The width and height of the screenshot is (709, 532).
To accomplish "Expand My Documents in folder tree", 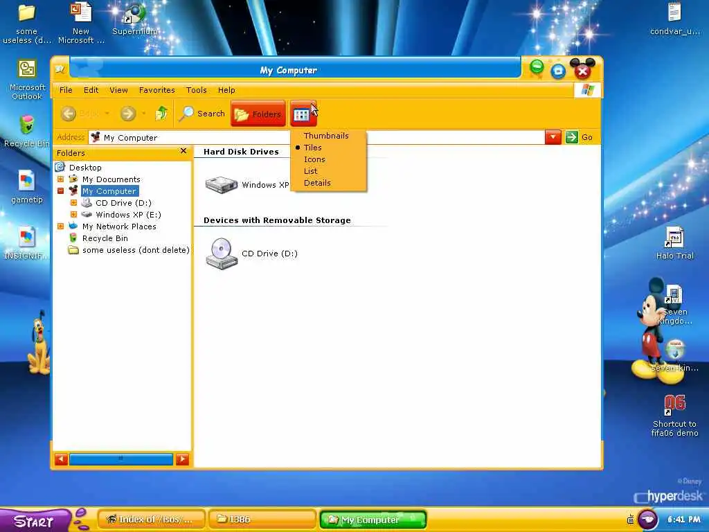I will pyautogui.click(x=61, y=179).
